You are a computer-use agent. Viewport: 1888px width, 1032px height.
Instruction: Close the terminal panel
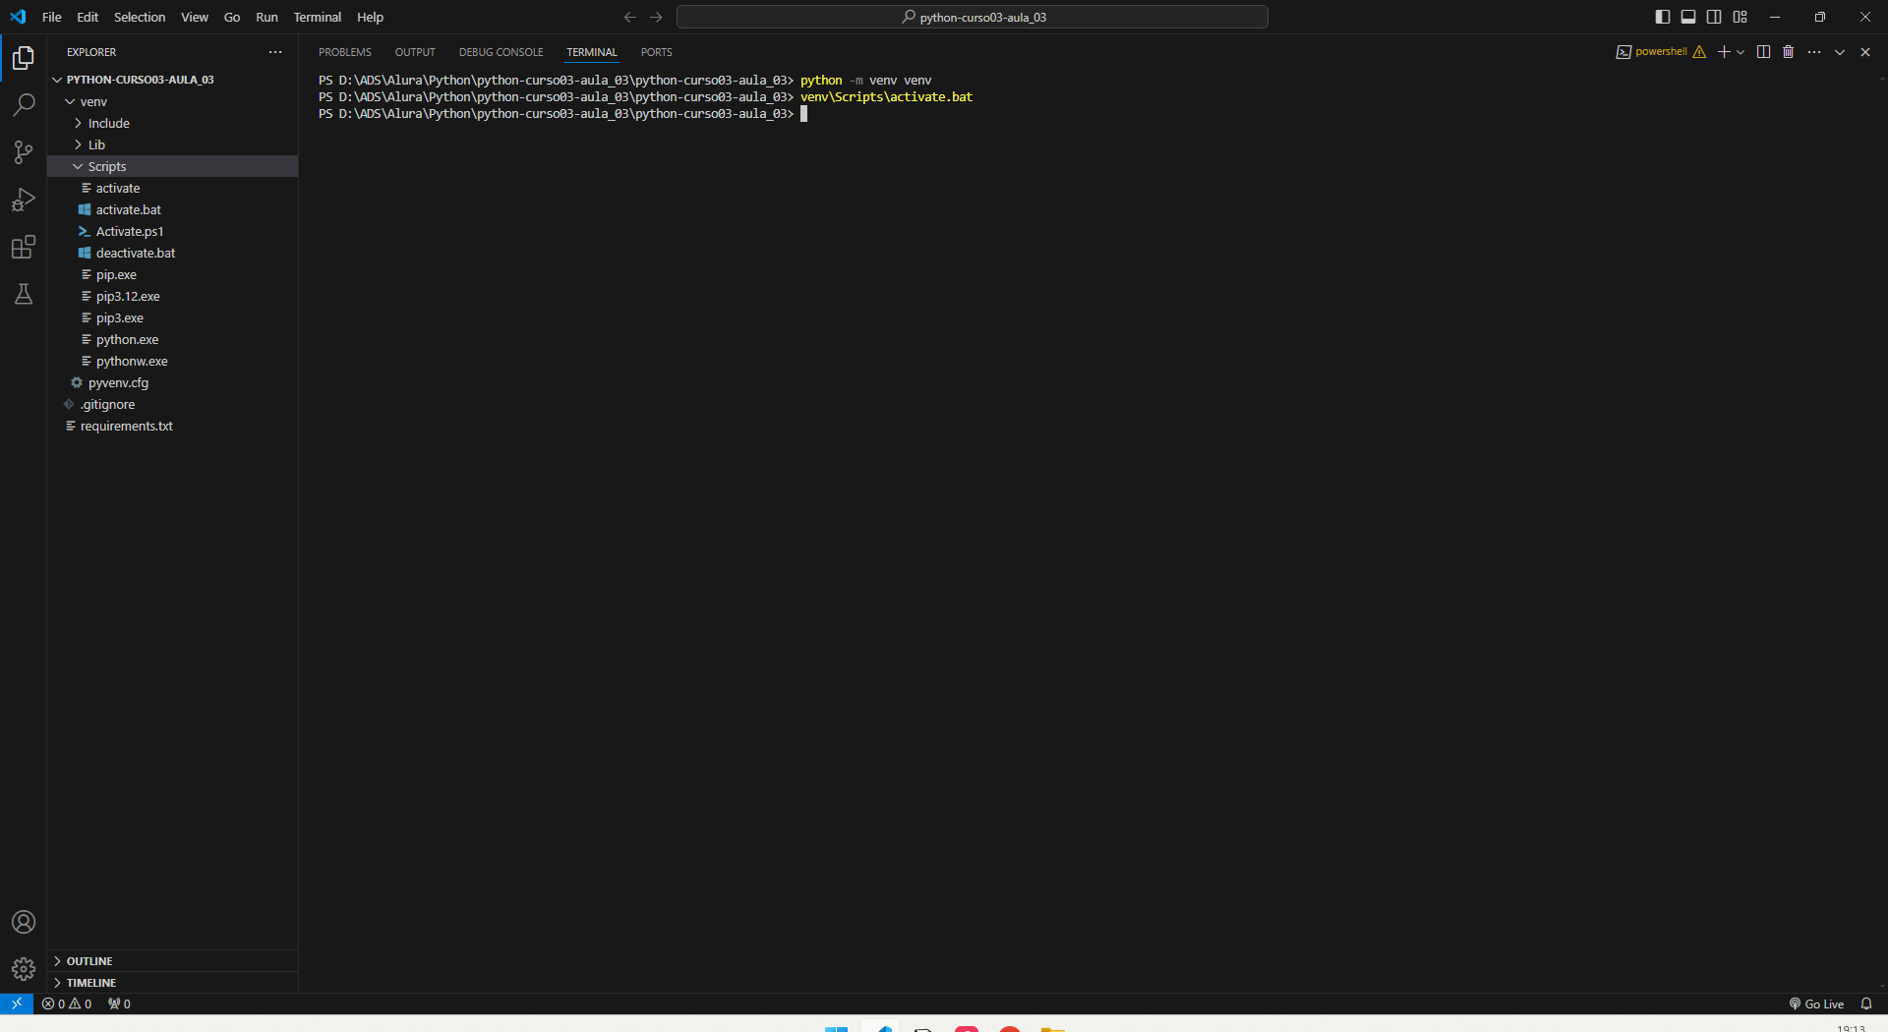(1865, 52)
